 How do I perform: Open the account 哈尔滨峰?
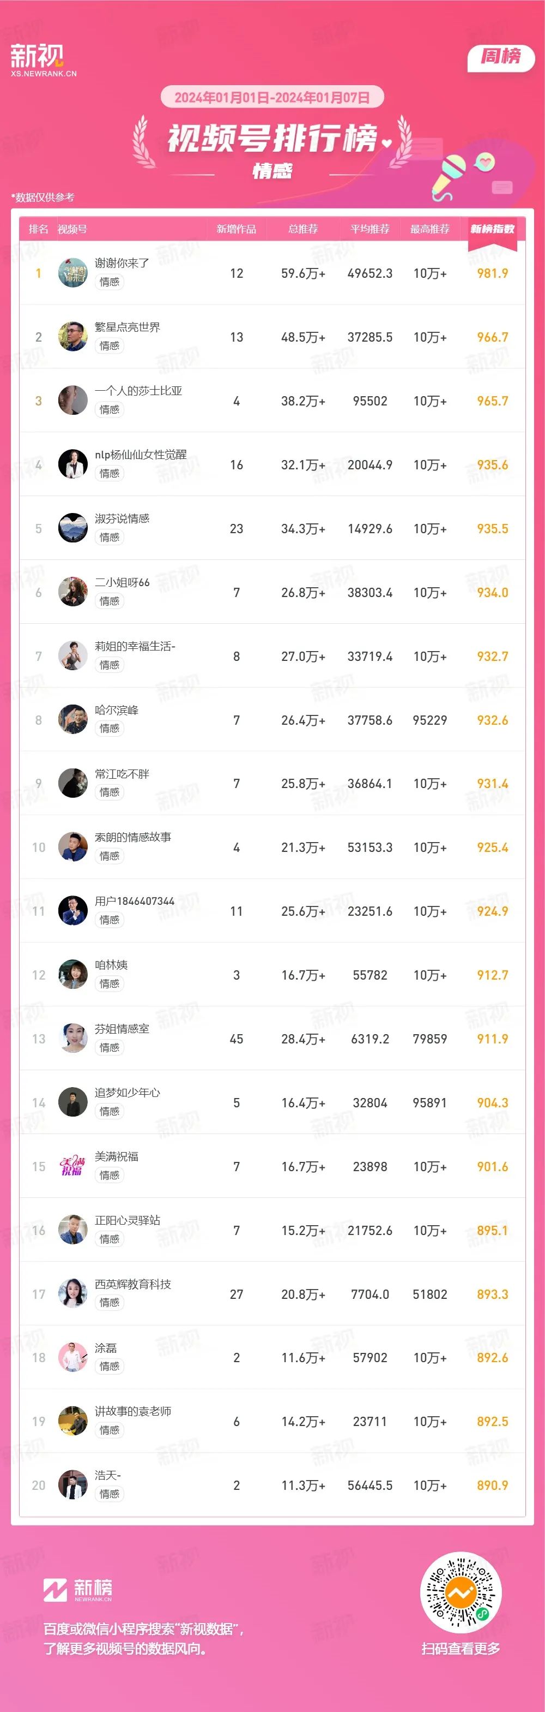pyautogui.click(x=117, y=710)
